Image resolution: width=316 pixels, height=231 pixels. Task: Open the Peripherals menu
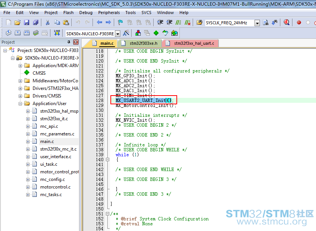[109, 13]
